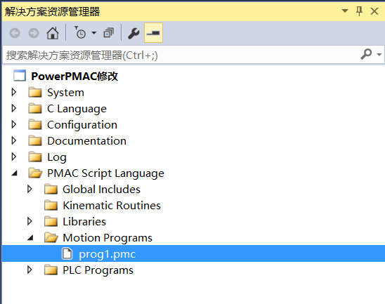Click the C Language folder icon

tap(35, 108)
